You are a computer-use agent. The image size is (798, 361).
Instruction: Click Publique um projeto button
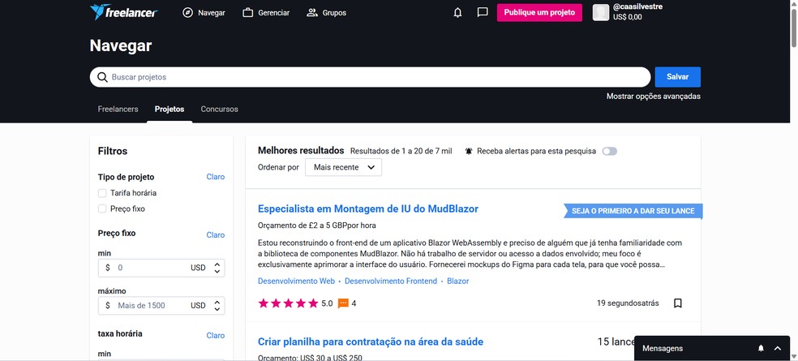pyautogui.click(x=539, y=12)
